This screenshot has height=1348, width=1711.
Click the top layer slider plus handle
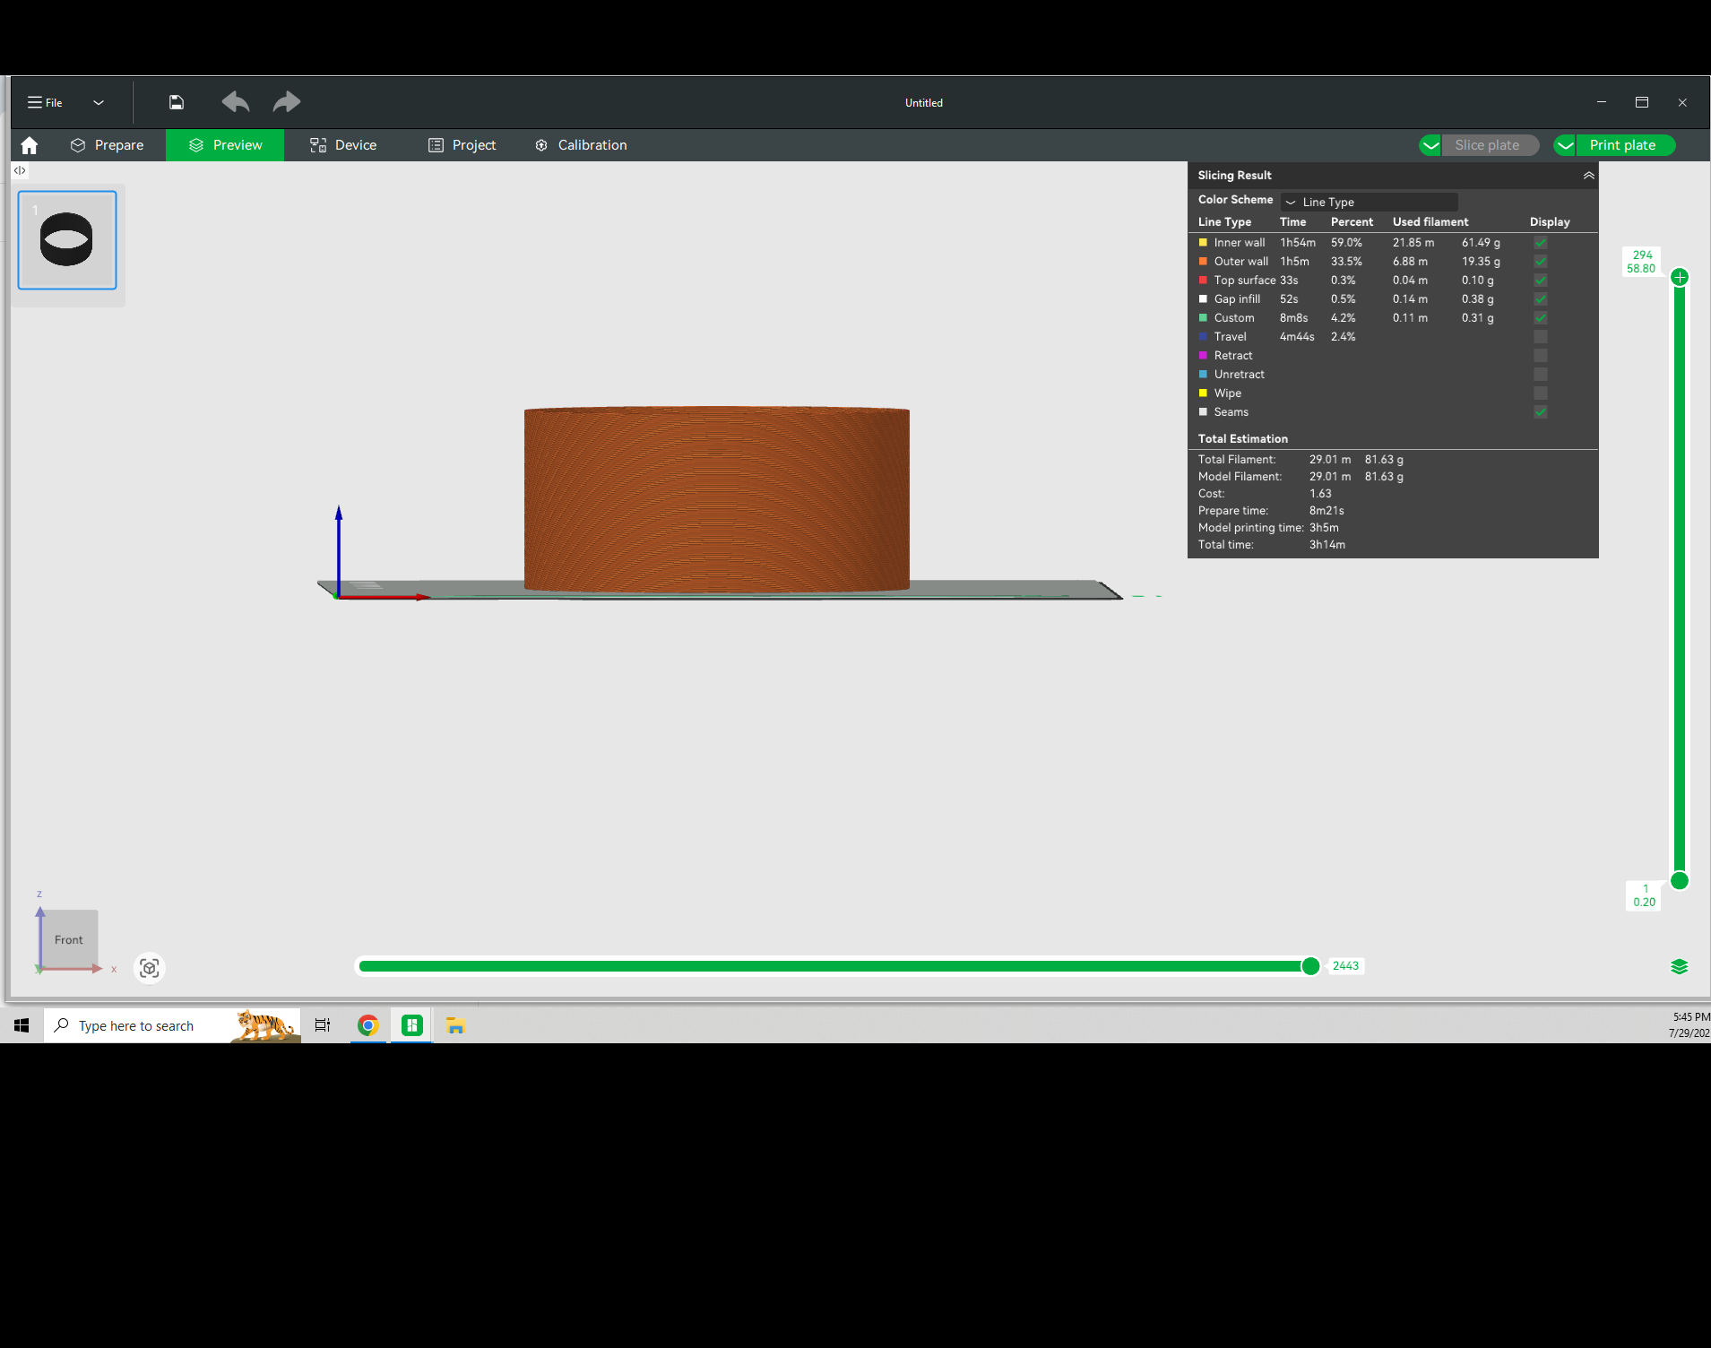point(1680,277)
